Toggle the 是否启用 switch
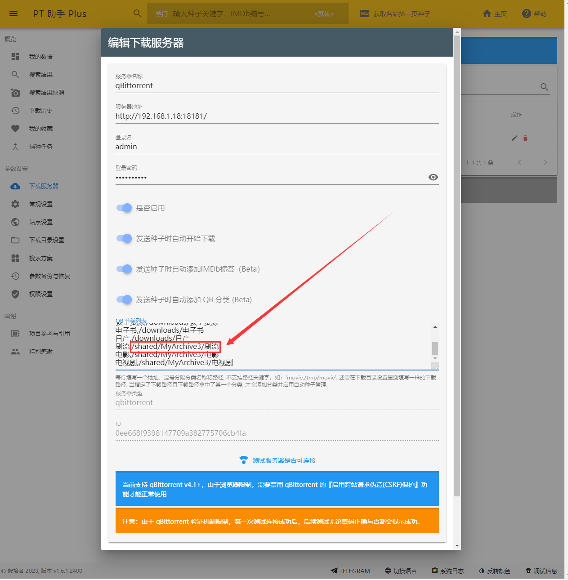The height and width of the screenshot is (580, 568). pos(124,208)
